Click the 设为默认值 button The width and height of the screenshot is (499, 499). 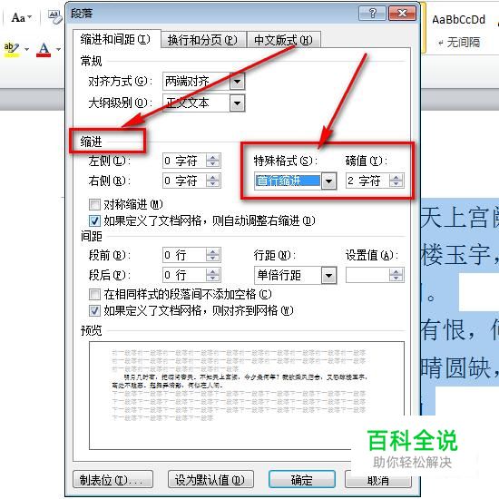click(x=210, y=480)
